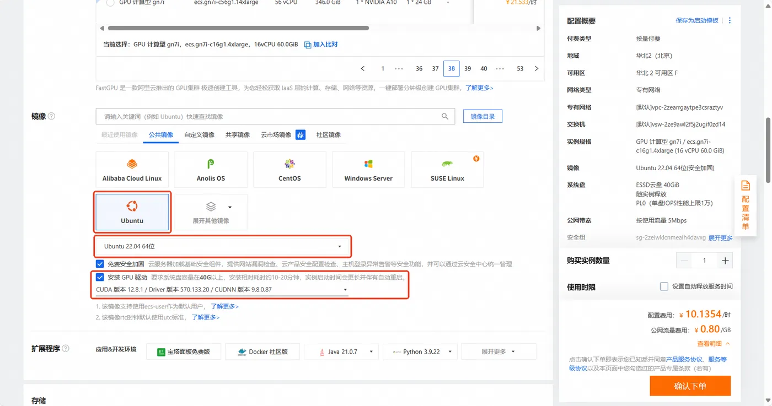Image resolution: width=772 pixels, height=406 pixels.
Task: Select the Ubuntu image card
Action: coord(132,212)
